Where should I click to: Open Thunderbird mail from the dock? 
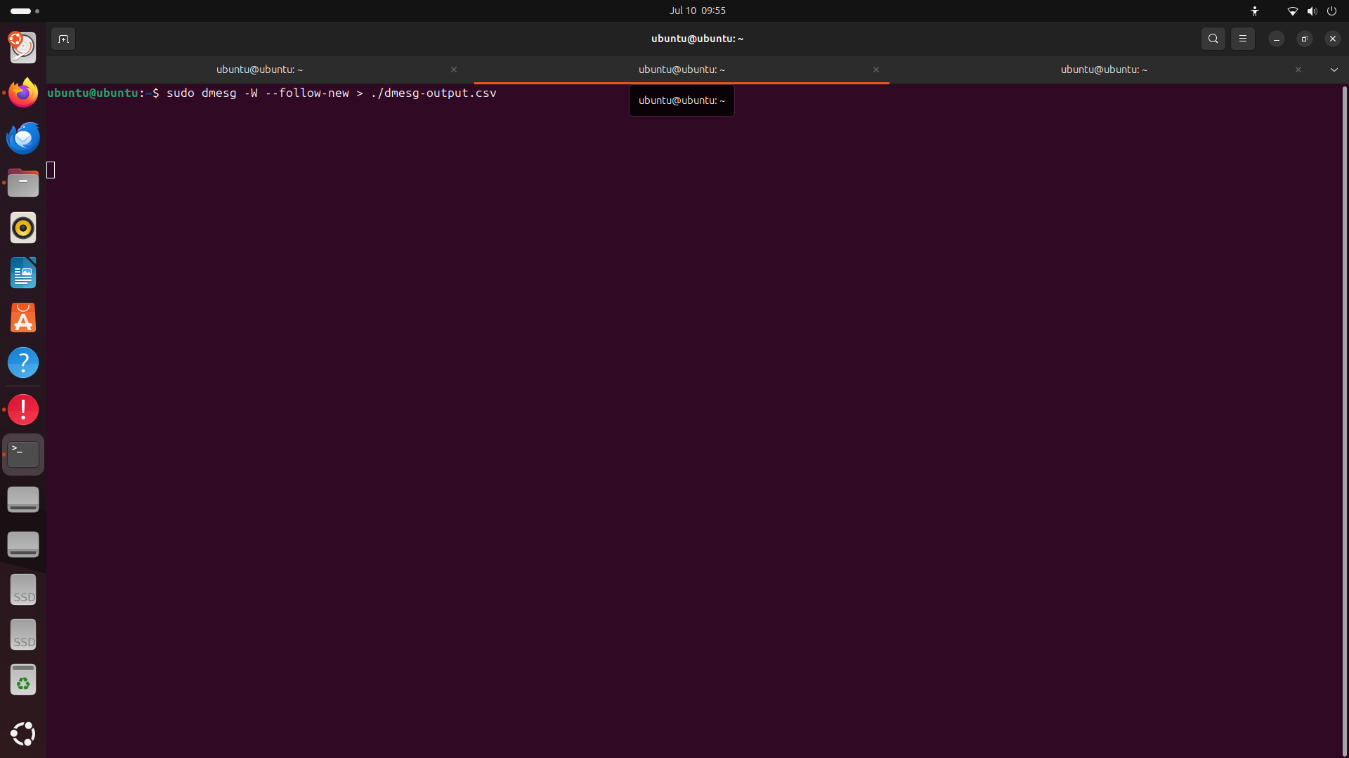click(23, 138)
